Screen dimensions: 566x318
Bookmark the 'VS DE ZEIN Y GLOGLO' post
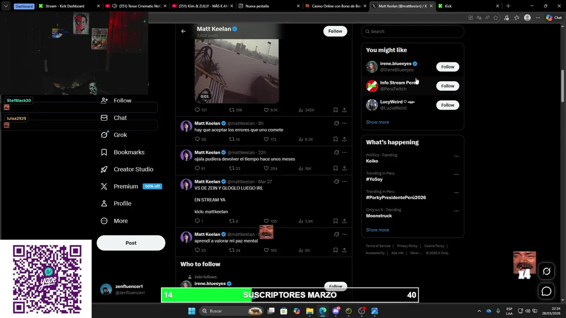click(x=336, y=221)
